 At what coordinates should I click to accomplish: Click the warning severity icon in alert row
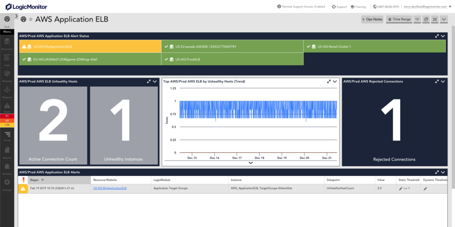click(23, 189)
